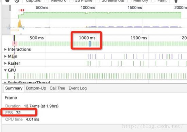Enable the Screenshots capture checkbox
Screen dimensions: 187x132
[x=98, y=1]
